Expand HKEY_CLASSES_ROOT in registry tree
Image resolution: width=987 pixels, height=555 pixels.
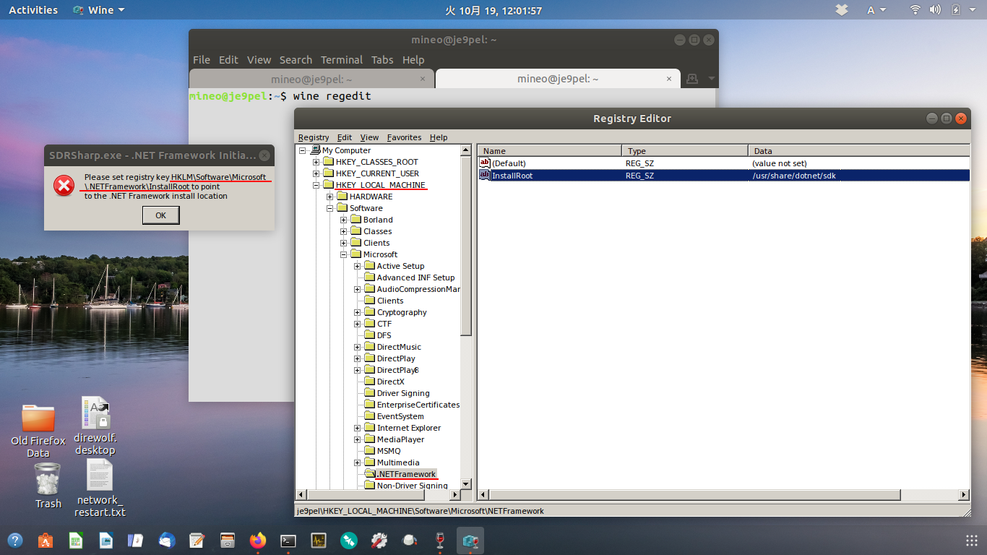tap(316, 162)
